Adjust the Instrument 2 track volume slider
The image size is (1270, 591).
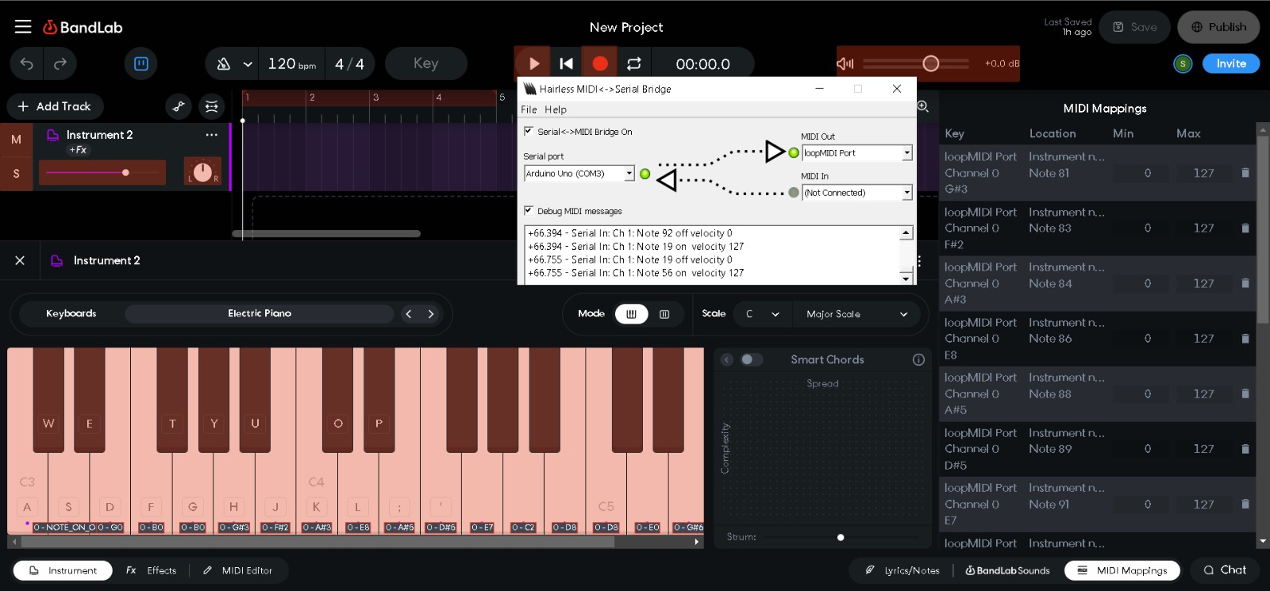[102, 172]
